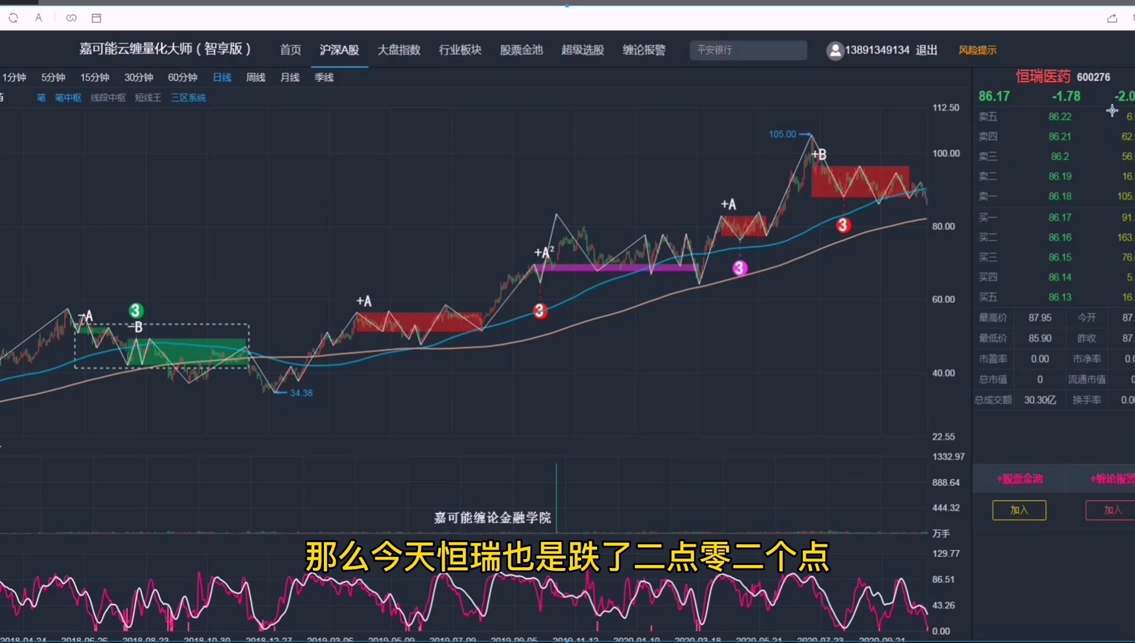This screenshot has width=1135, height=643.
Task: Click the 105.00 peak price label
Action: tap(782, 134)
